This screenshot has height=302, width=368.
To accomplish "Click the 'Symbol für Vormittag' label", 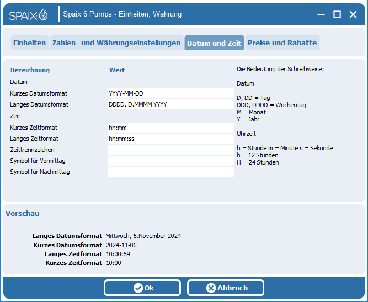I will (x=38, y=161).
